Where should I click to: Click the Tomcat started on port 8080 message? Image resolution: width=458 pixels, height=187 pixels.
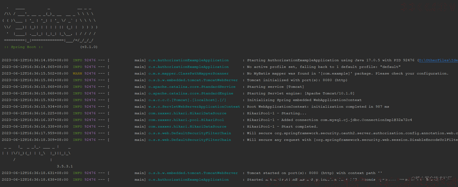coord(314,173)
